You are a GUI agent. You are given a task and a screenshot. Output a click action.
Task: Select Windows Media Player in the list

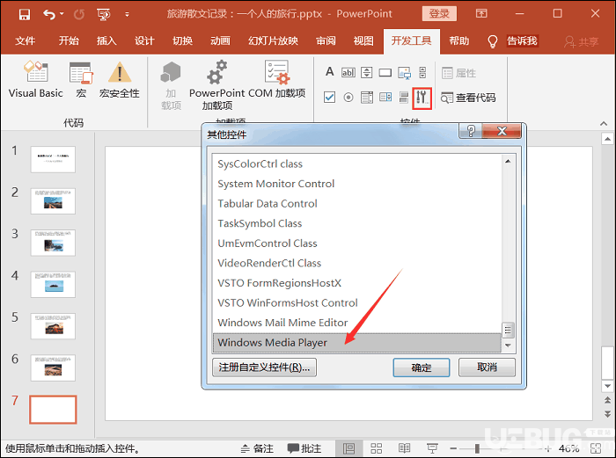356,343
